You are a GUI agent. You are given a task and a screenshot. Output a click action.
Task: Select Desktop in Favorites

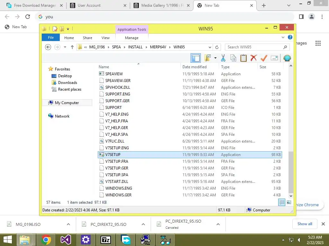(65, 76)
